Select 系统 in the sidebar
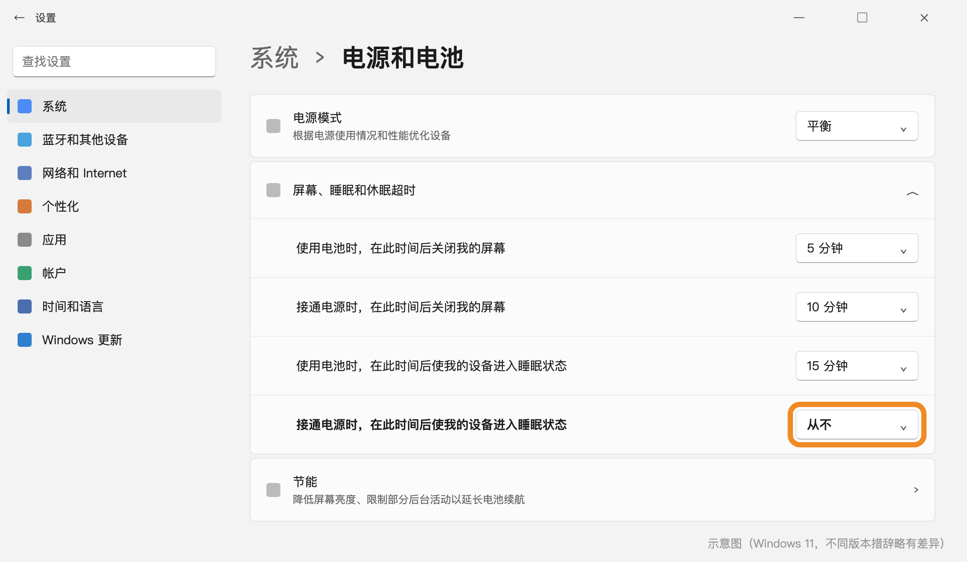Image resolution: width=967 pixels, height=562 pixels. coord(114,106)
